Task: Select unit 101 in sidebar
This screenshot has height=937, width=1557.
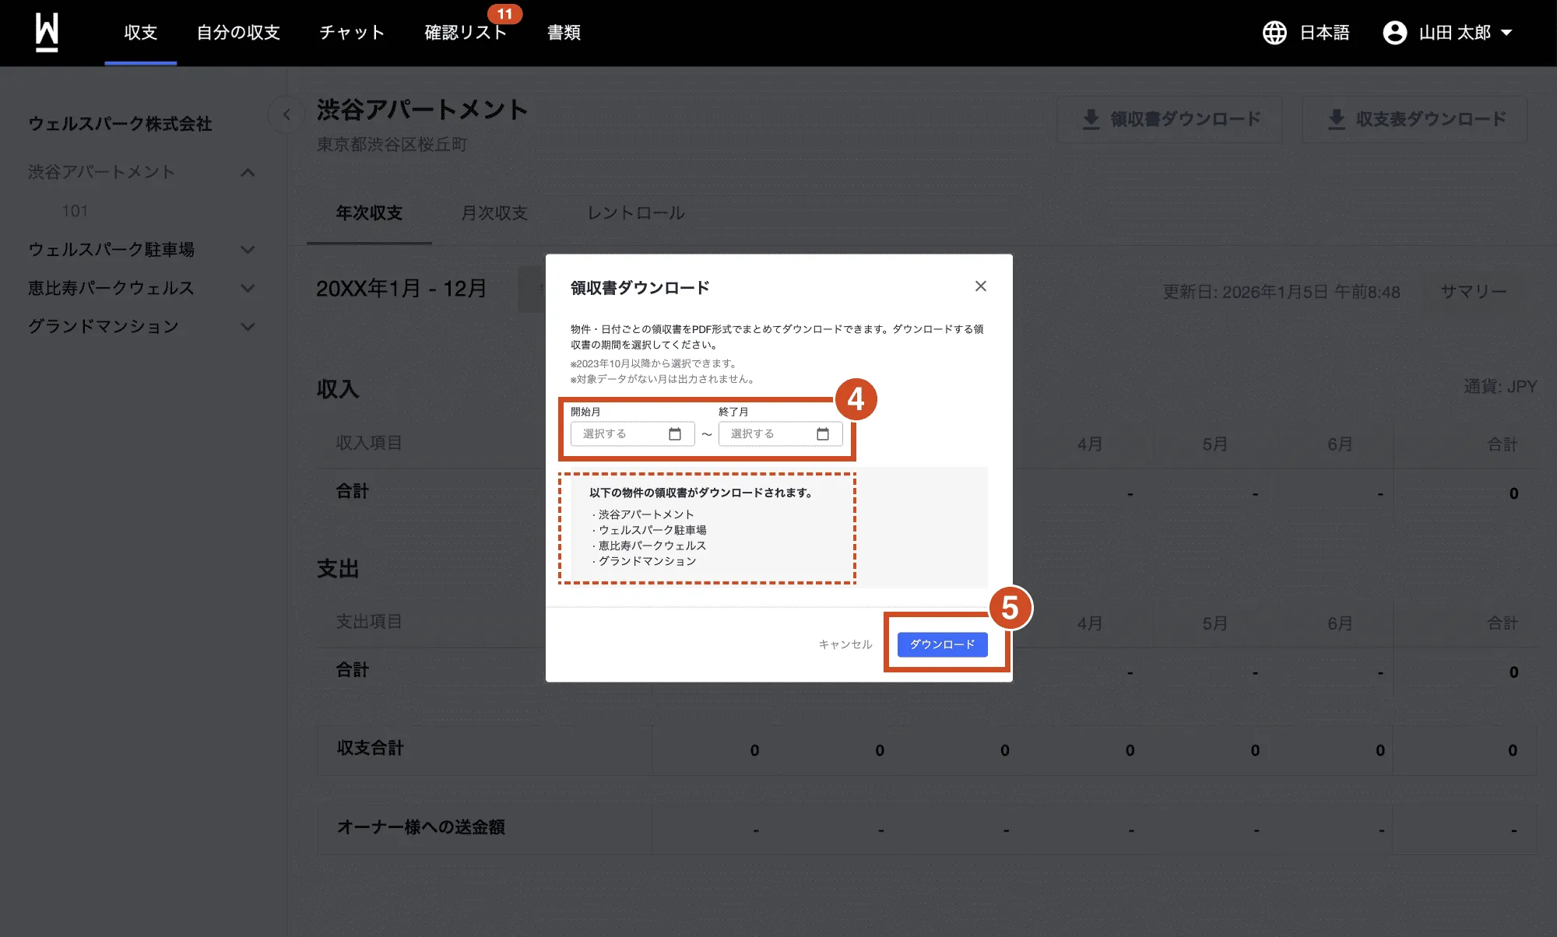Action: point(75,212)
